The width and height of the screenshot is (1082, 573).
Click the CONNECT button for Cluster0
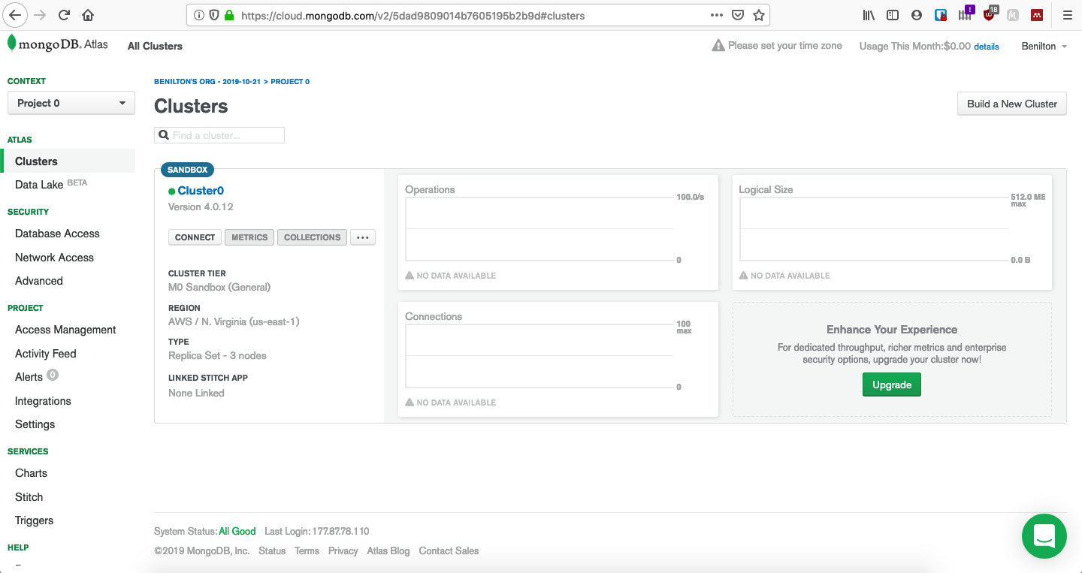(x=195, y=237)
